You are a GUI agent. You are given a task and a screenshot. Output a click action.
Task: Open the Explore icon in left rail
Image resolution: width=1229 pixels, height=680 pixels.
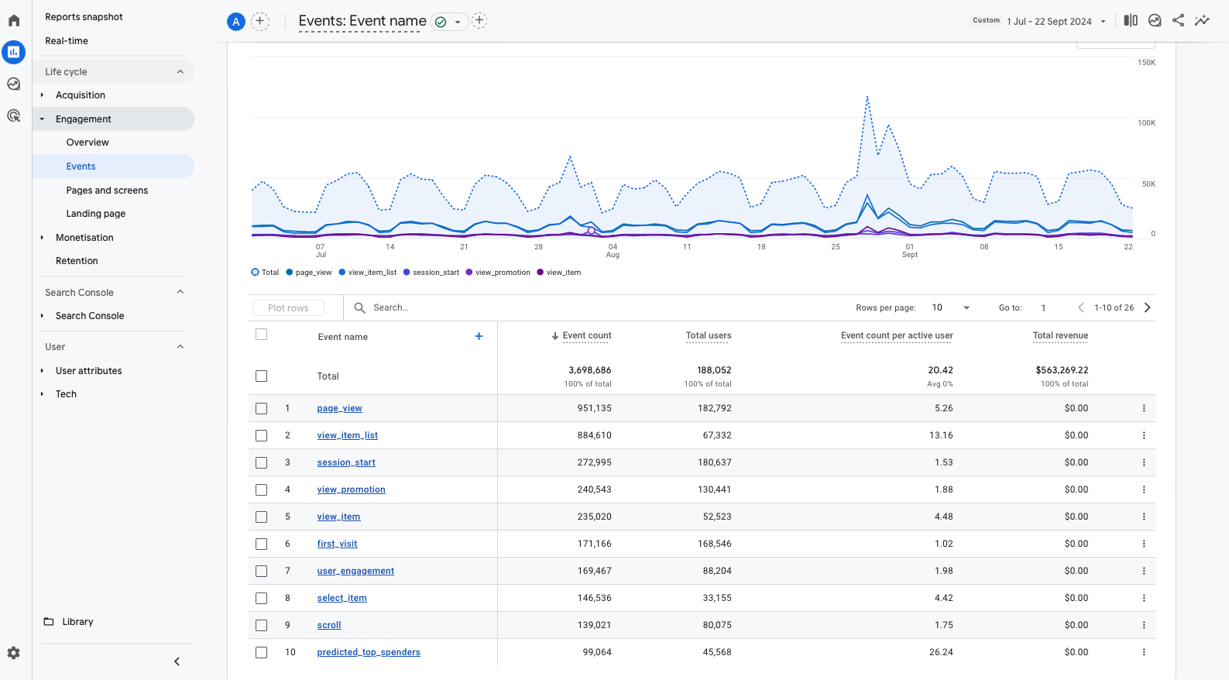click(x=14, y=84)
